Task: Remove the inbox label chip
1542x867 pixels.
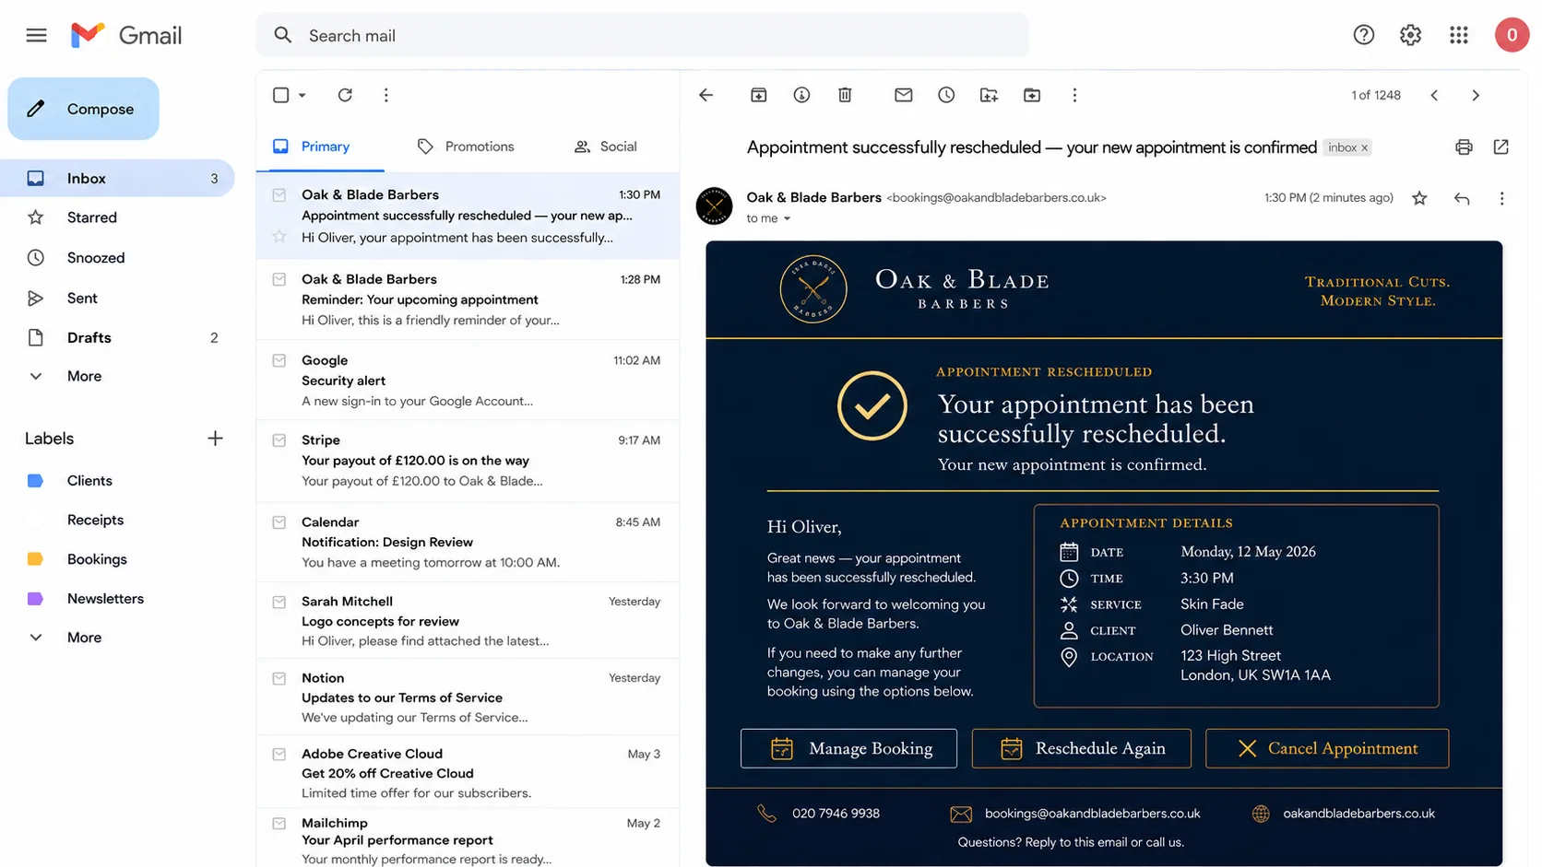Action: [x=1365, y=147]
